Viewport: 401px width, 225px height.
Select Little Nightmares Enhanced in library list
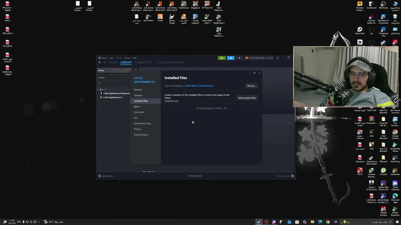pos(115,93)
